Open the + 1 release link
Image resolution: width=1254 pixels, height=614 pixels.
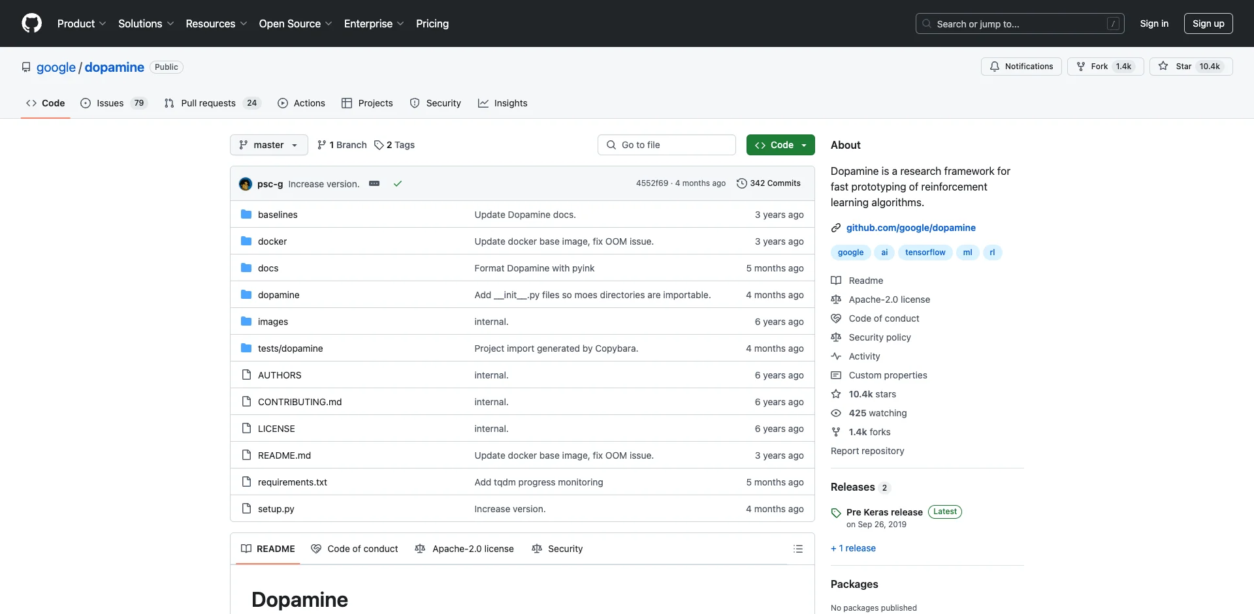pyautogui.click(x=853, y=548)
